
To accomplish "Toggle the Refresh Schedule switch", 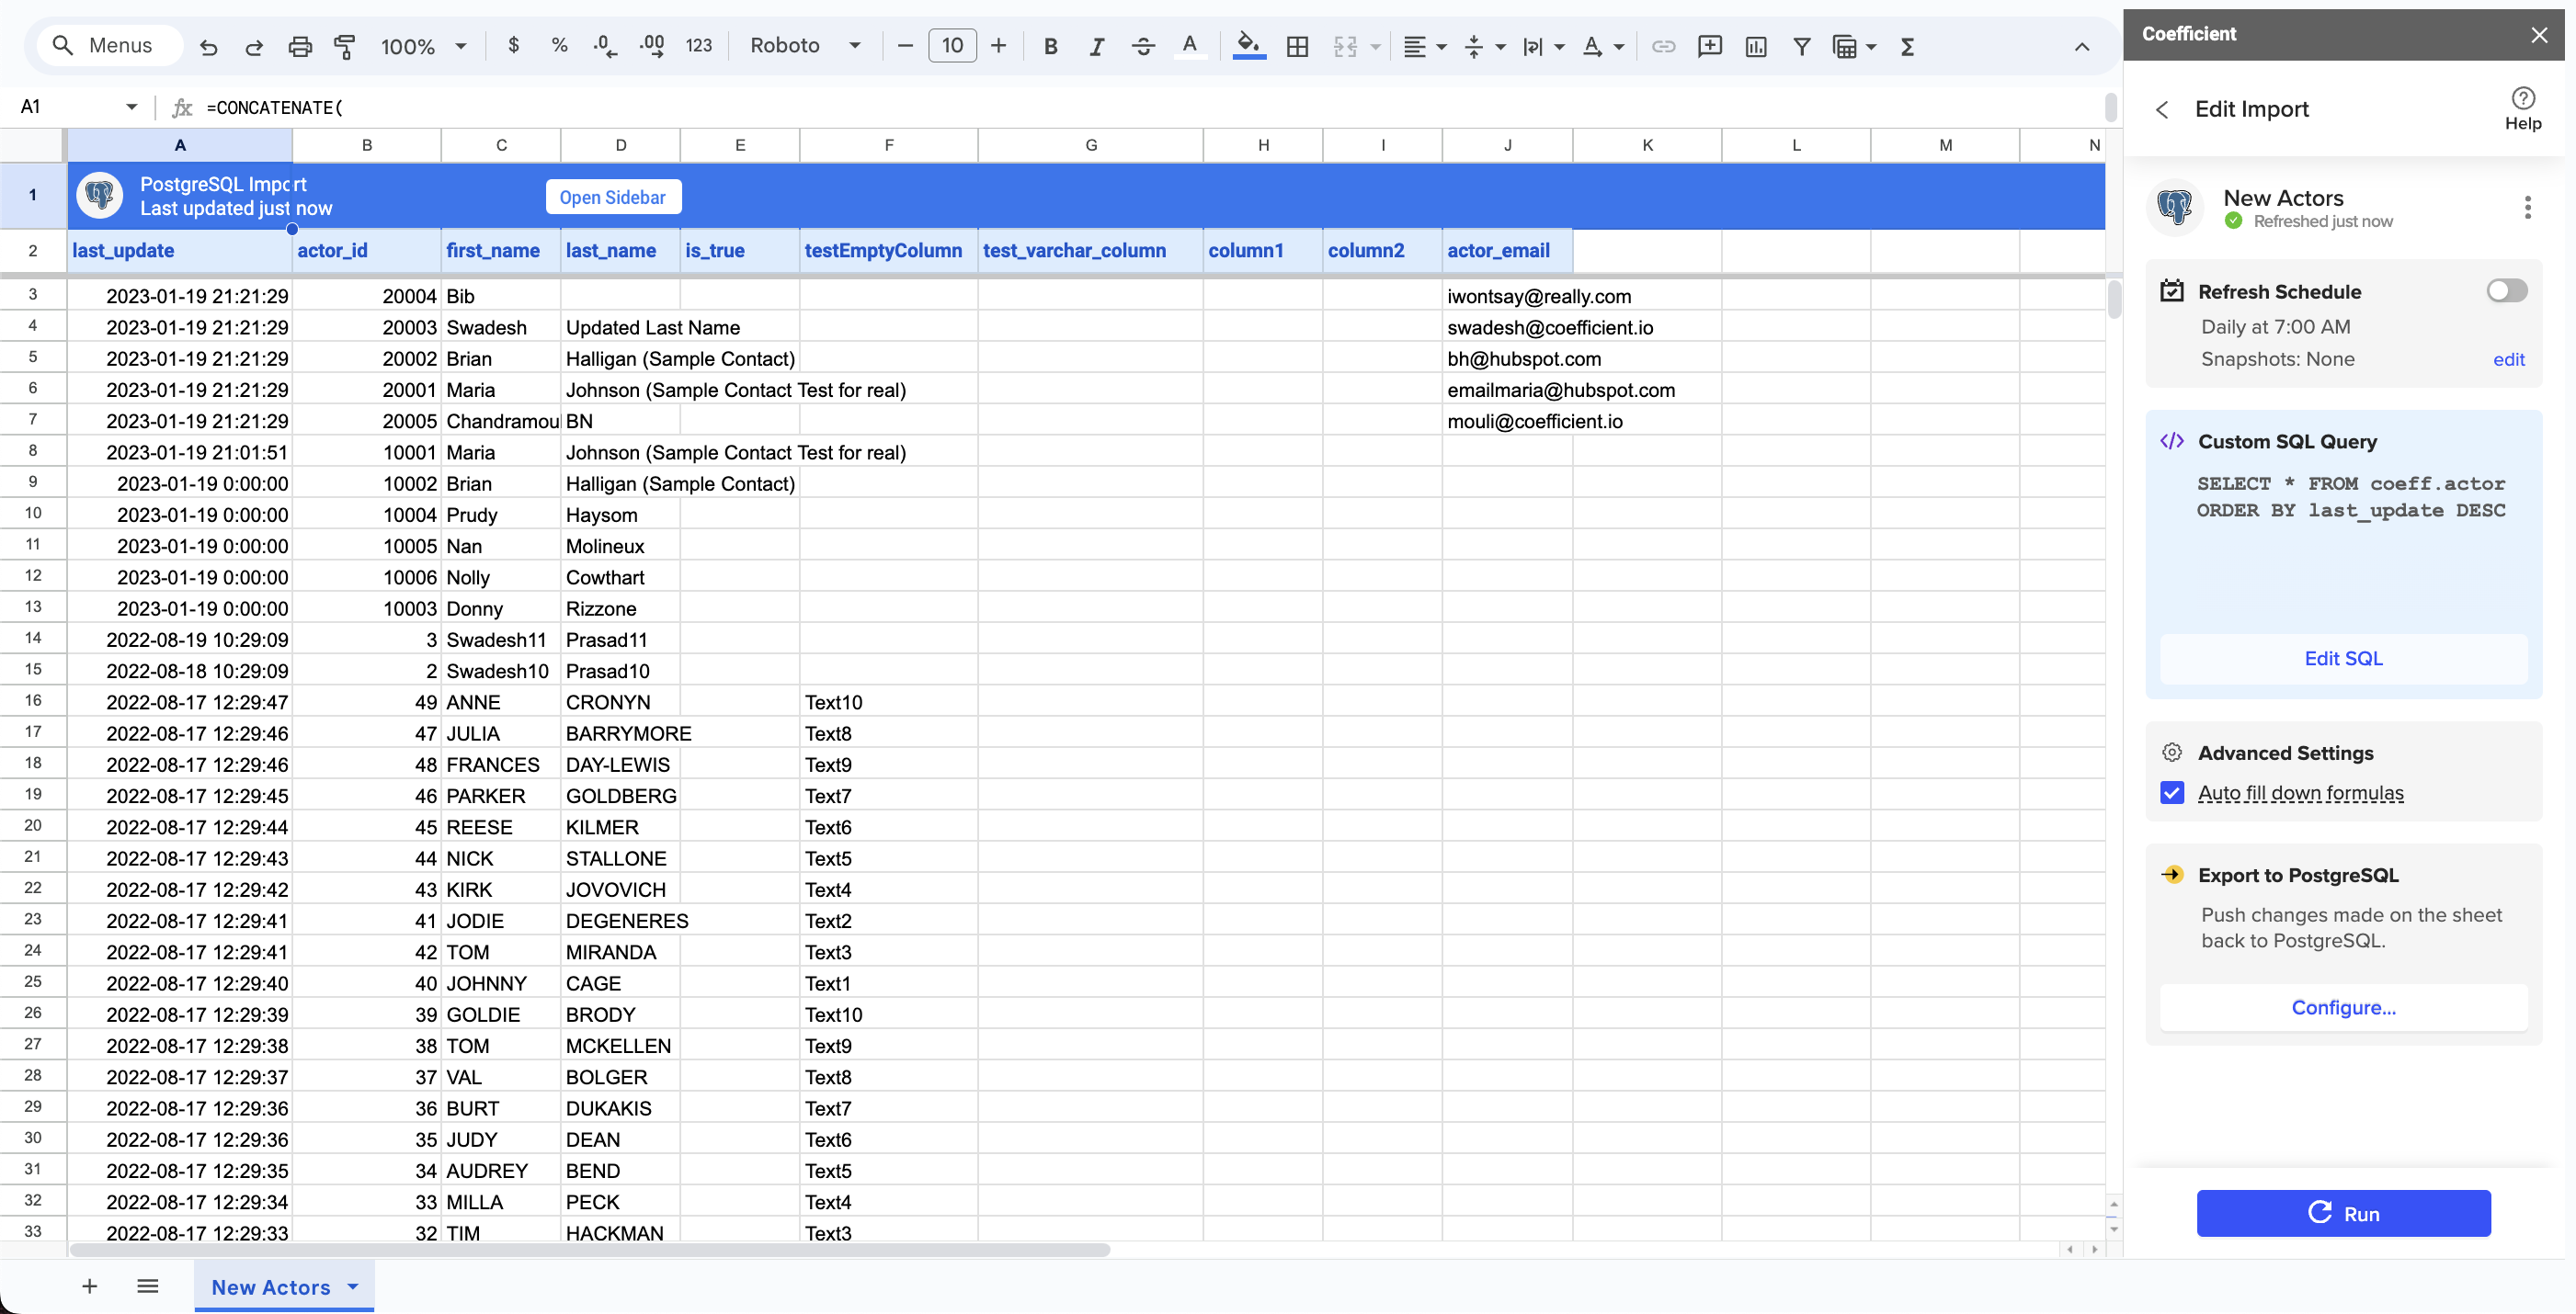I will 2506,289.
